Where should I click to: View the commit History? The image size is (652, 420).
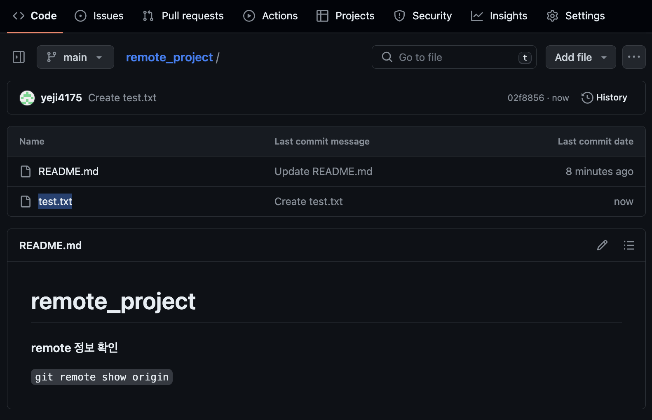604,98
